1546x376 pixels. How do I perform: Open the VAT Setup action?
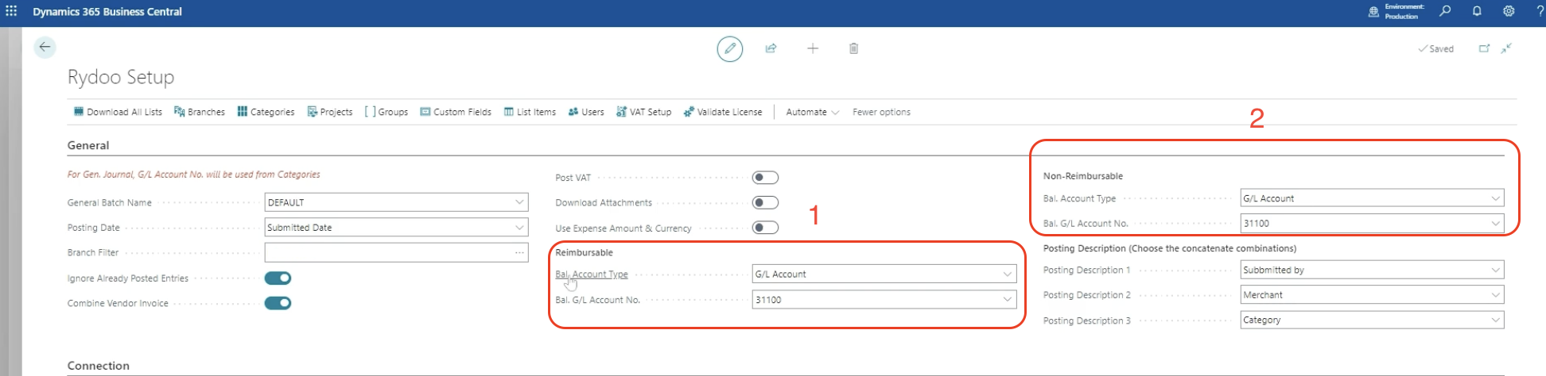(644, 112)
